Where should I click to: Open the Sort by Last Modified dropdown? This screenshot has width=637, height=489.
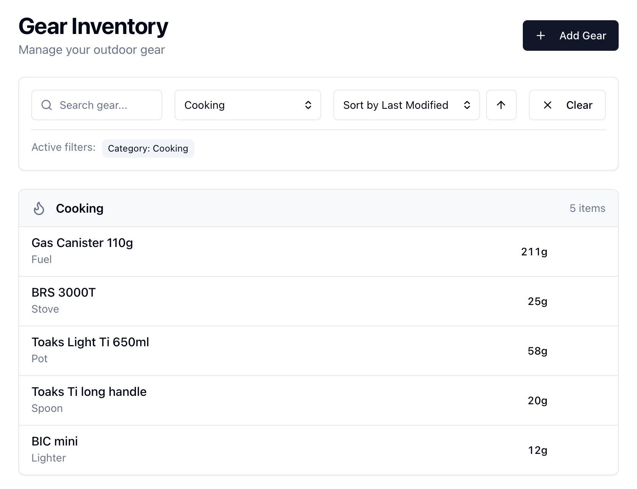tap(406, 105)
